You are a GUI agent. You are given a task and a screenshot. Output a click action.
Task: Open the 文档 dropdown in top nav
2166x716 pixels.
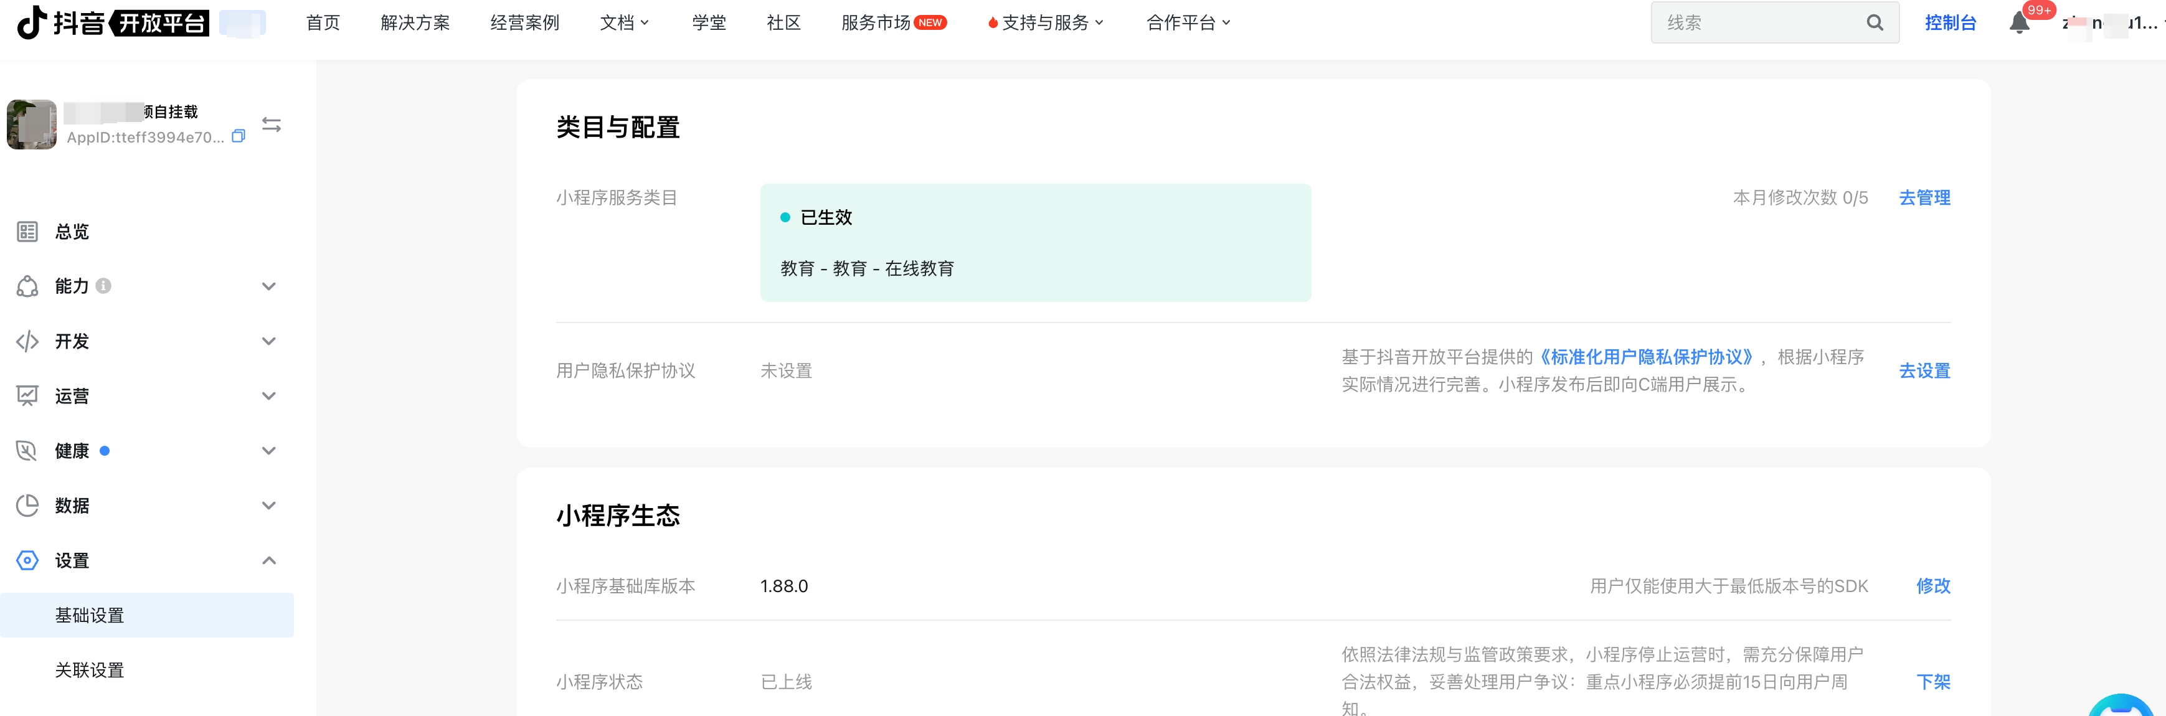click(625, 22)
